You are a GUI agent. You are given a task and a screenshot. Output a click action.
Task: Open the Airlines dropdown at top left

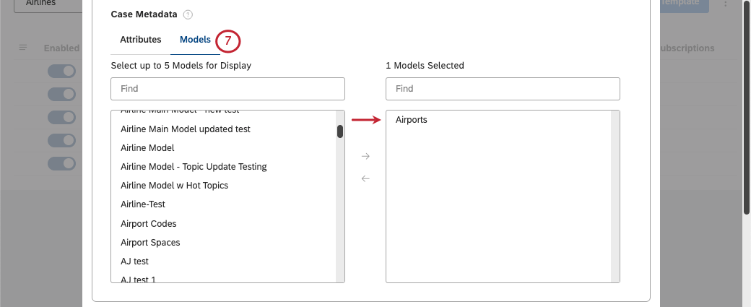point(48,4)
